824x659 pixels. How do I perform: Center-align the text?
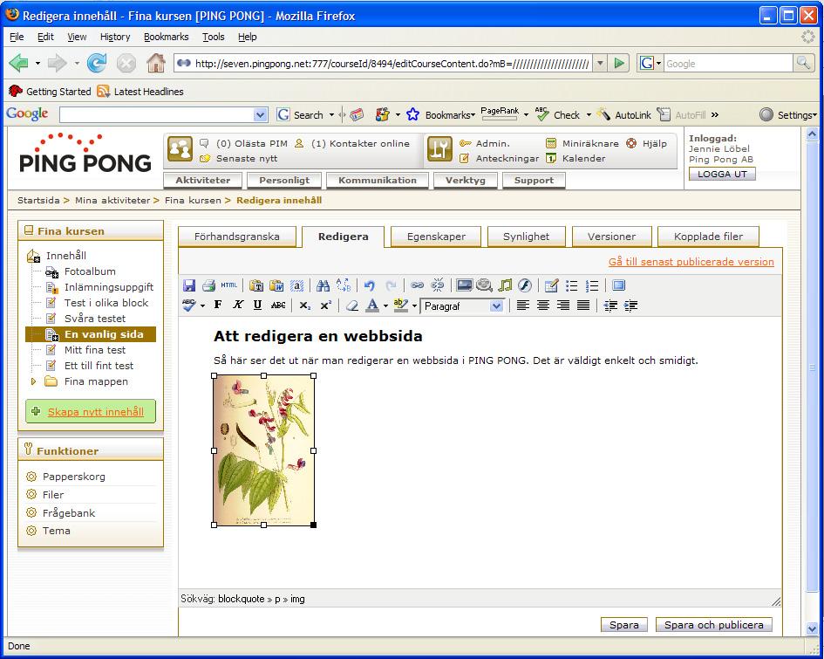(543, 305)
